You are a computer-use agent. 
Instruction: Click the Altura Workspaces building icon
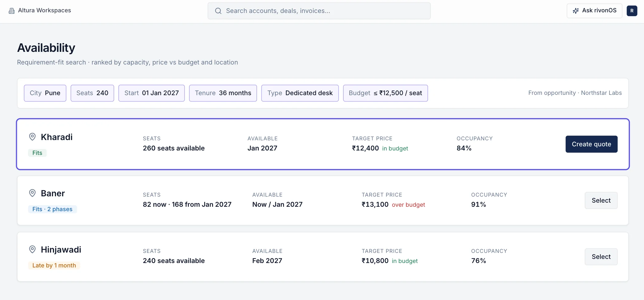click(12, 11)
